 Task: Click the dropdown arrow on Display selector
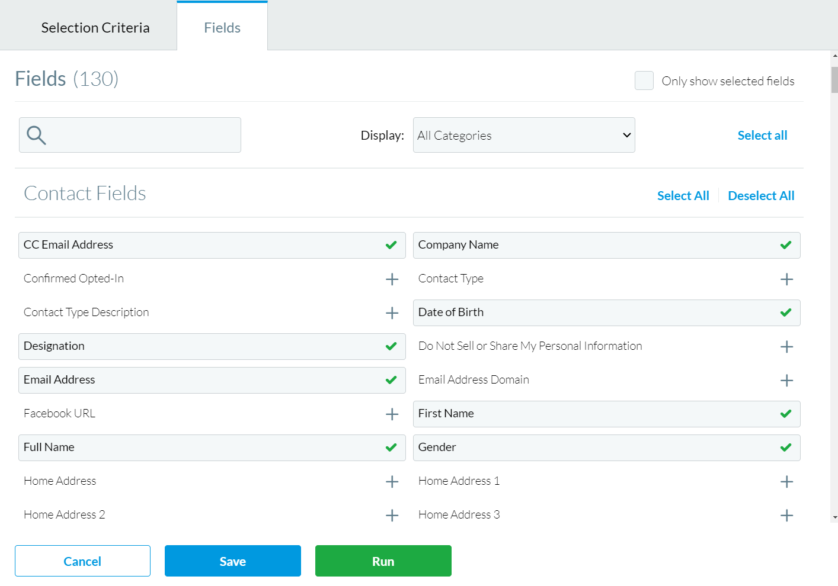click(626, 135)
